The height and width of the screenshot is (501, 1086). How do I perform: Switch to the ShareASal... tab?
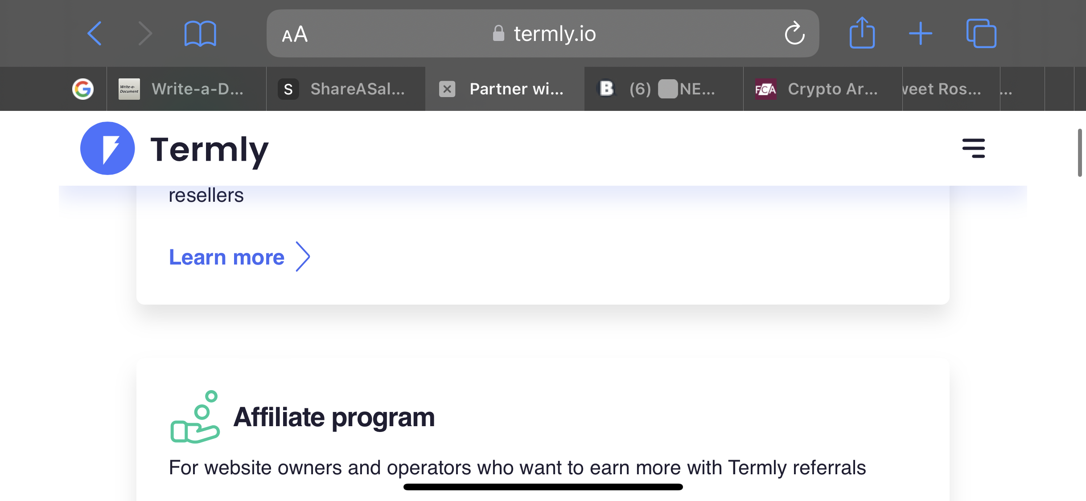(x=346, y=89)
